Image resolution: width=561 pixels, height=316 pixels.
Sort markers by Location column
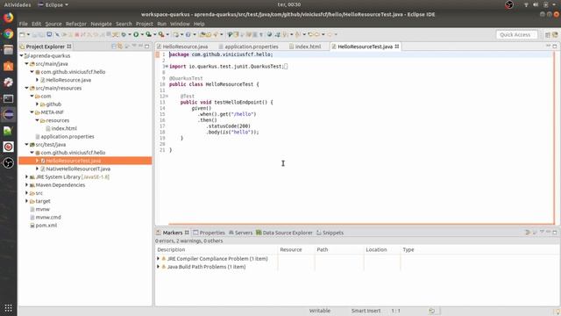point(382,249)
